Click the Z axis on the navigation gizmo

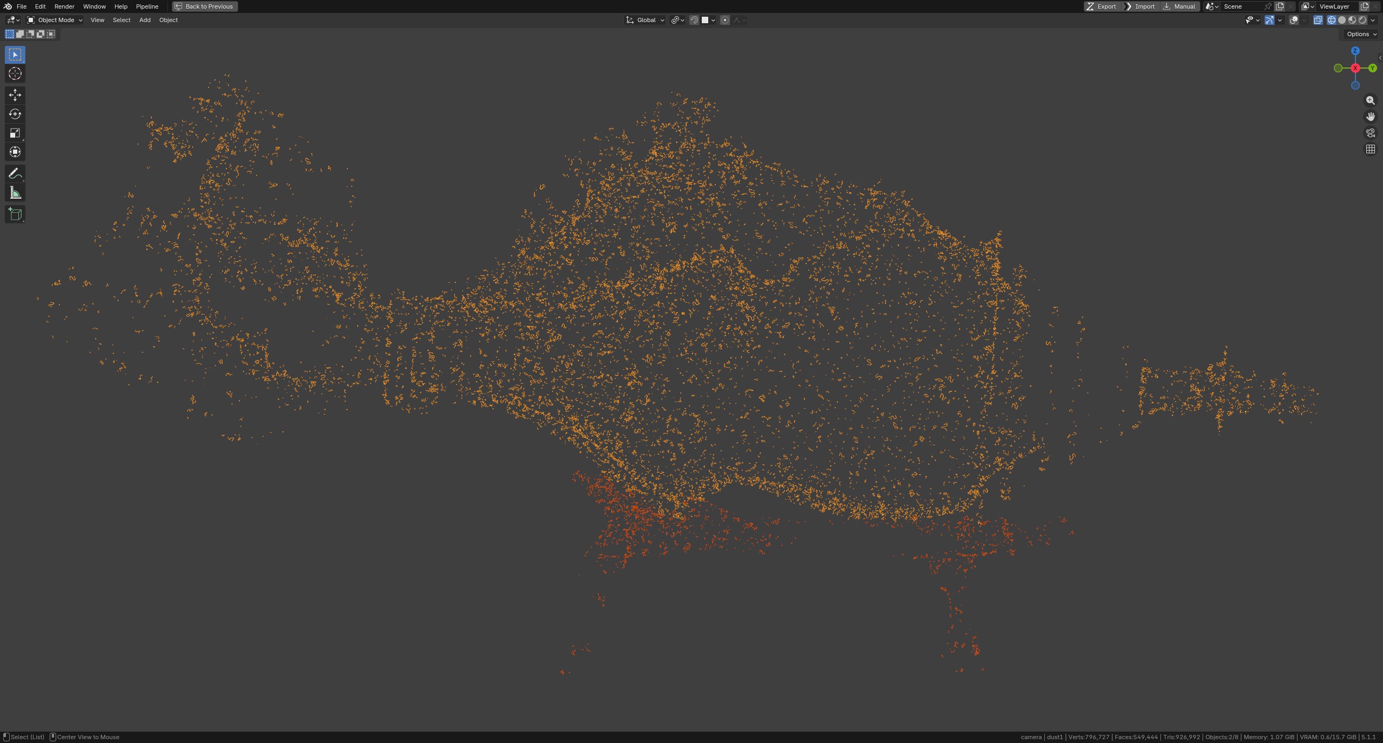[x=1355, y=51]
